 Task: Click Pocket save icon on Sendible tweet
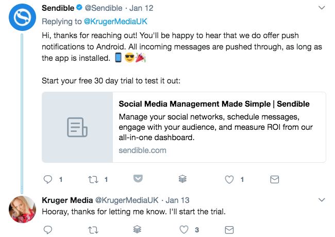point(138,179)
